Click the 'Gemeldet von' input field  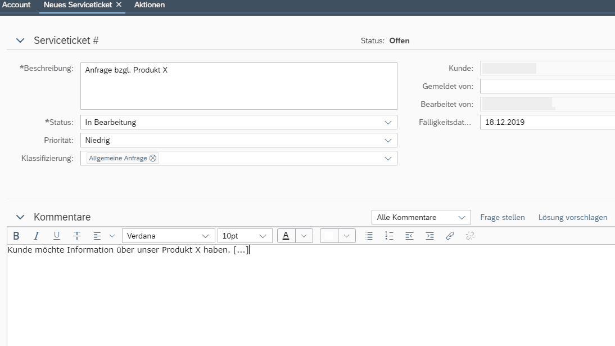(548, 86)
